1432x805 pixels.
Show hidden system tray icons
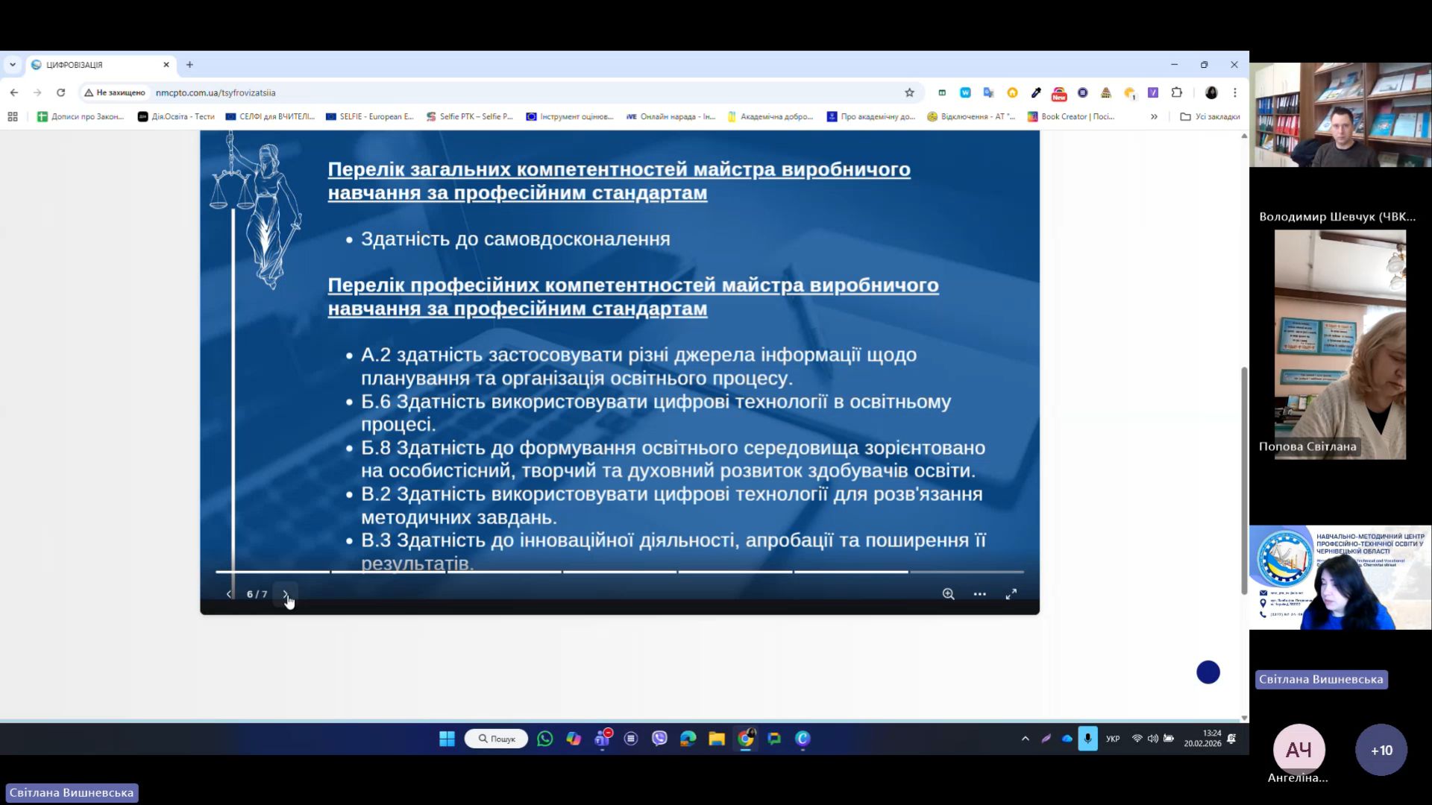pyautogui.click(x=1025, y=739)
